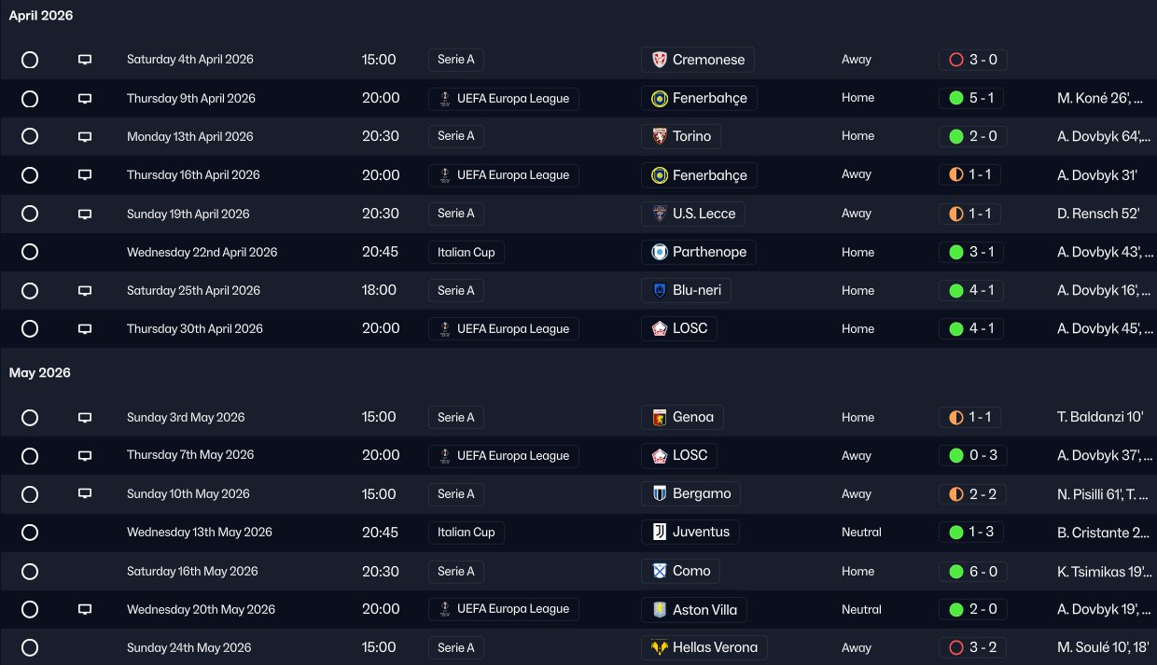Click the May 2026 month header
This screenshot has height=665, width=1157.
tap(40, 373)
